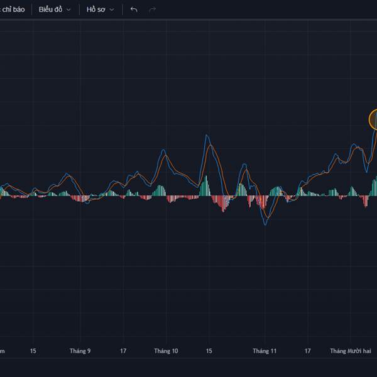Viewport: 377px width, 377px height.
Task: Click the Tháng 9 time axis label
Action: (x=80, y=351)
